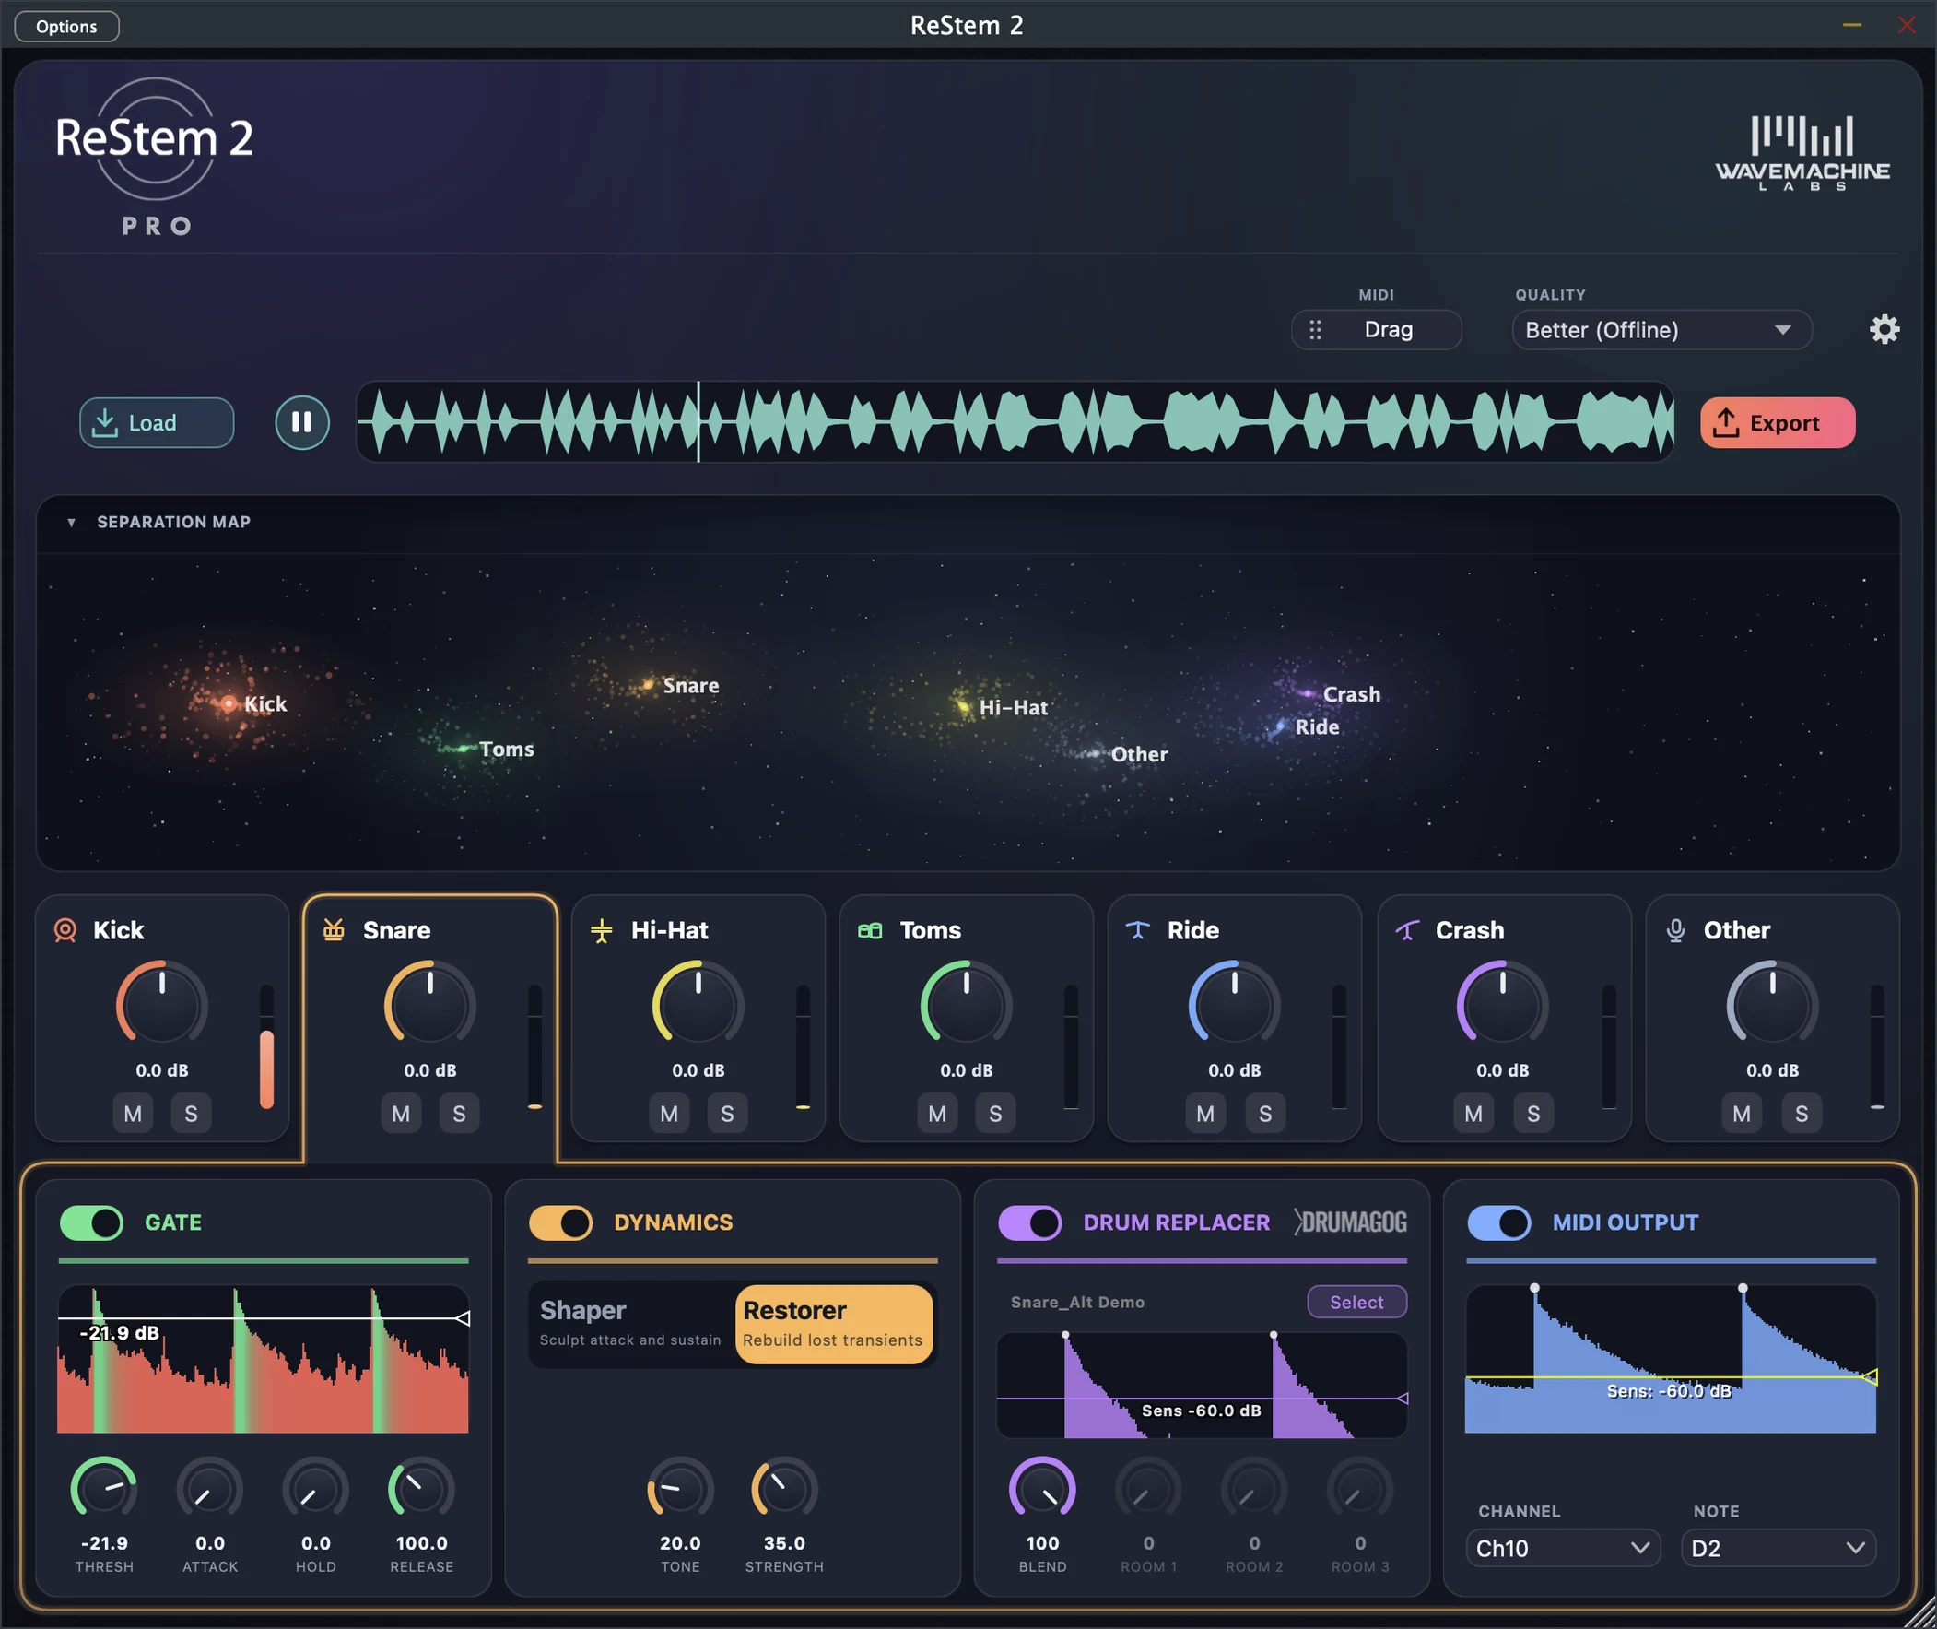The image size is (1937, 1629).
Task: Select the Hi-Hat channel card
Action: tap(698, 1018)
